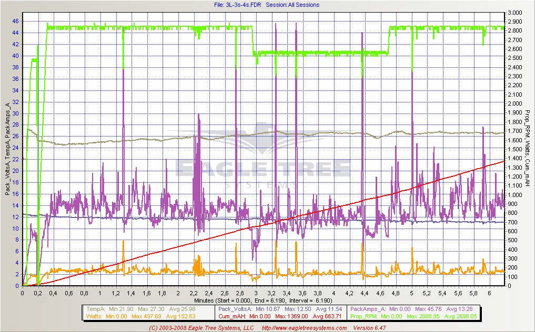This screenshot has width=535, height=332.
Task: Click the chart title with file name 3L-3s-4s.FDR
Action: click(x=267, y=5)
